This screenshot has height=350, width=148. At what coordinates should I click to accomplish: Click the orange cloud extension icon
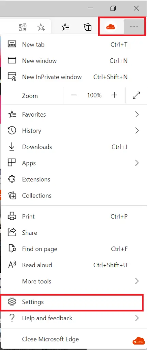tap(110, 27)
